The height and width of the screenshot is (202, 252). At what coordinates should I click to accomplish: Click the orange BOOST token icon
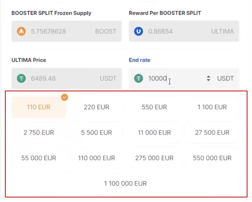21,31
